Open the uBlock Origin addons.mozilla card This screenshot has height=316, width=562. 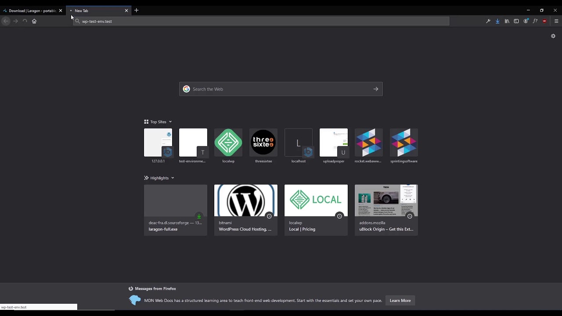coord(386,210)
